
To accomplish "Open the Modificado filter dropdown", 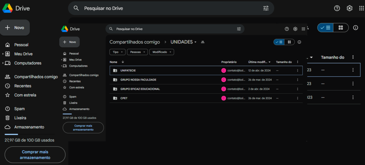I will coord(162,52).
